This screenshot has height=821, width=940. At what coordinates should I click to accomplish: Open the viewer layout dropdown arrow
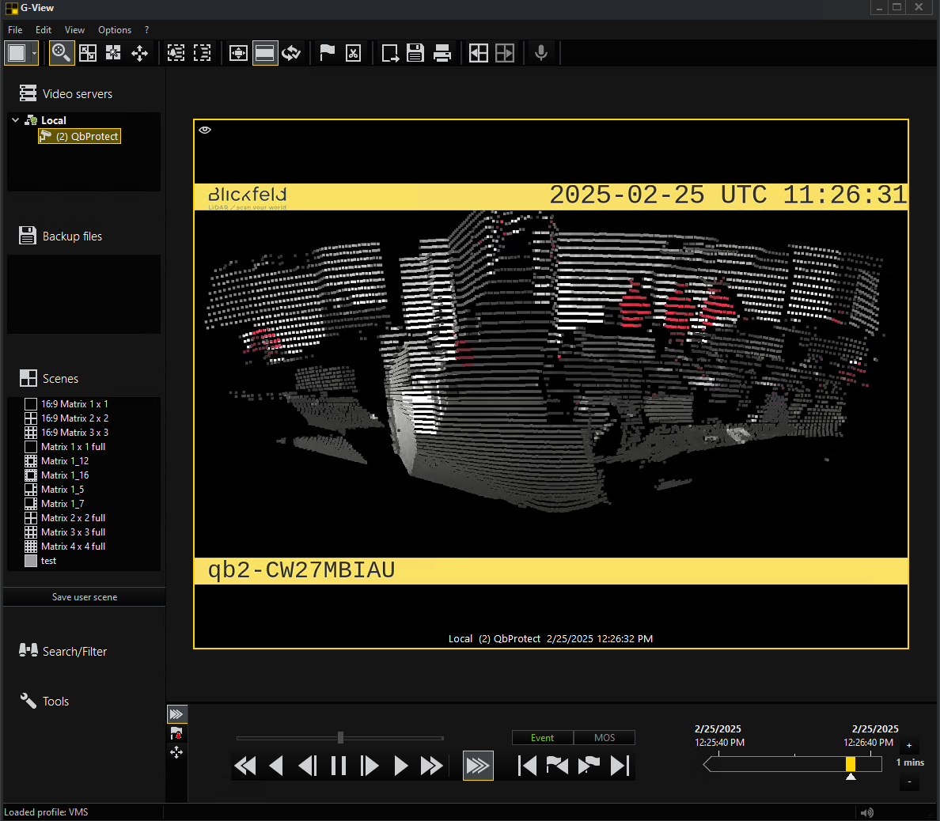pyautogui.click(x=34, y=54)
